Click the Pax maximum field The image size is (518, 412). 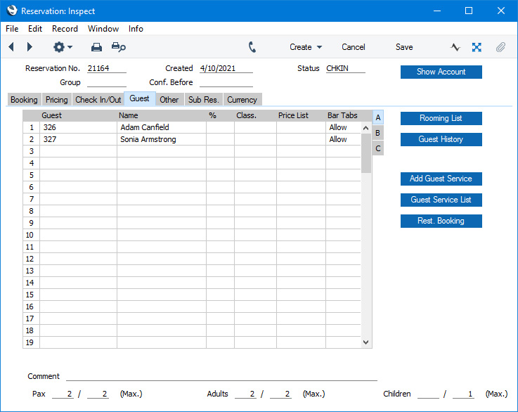[x=98, y=394]
